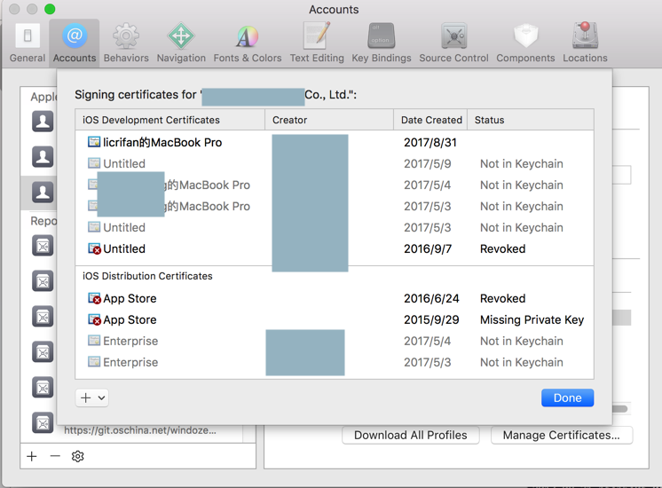The image size is (662, 488).
Task: Open the General preferences tab
Action: point(28,43)
